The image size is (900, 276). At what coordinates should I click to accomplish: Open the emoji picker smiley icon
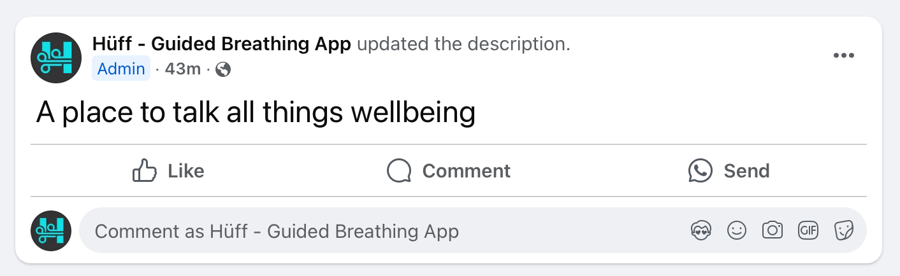click(x=737, y=230)
